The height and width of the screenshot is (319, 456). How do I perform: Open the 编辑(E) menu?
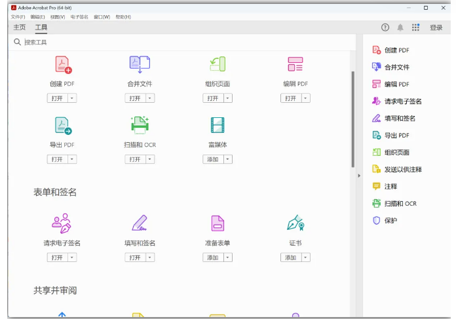pos(37,17)
